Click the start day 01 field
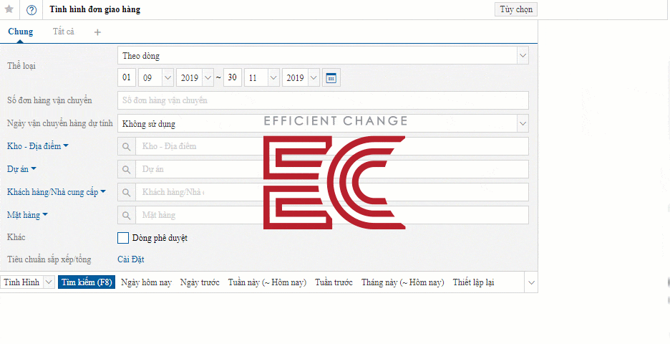 pyautogui.click(x=127, y=78)
